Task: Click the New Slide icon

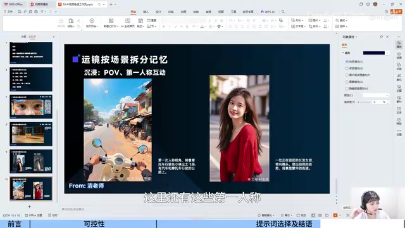Action: pyautogui.click(x=111, y=21)
